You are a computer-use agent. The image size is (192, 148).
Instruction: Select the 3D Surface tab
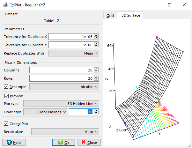point(130,15)
